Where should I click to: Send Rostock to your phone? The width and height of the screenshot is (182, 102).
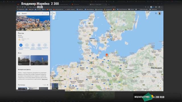(x=39, y=45)
